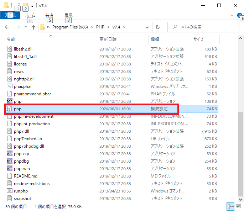
Task: Click the 2013/04/23 10:56 date cell
Action: tap(115, 191)
